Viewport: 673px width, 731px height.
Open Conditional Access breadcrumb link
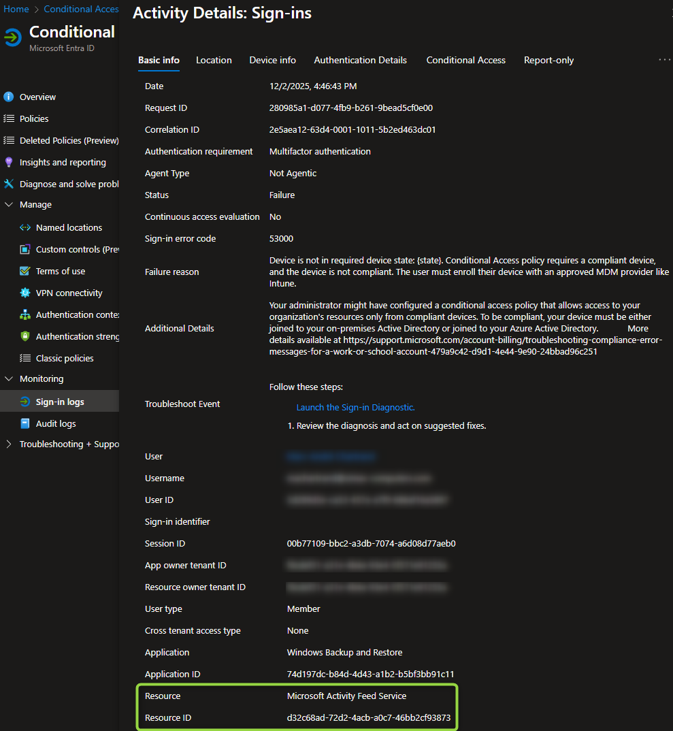click(x=81, y=9)
